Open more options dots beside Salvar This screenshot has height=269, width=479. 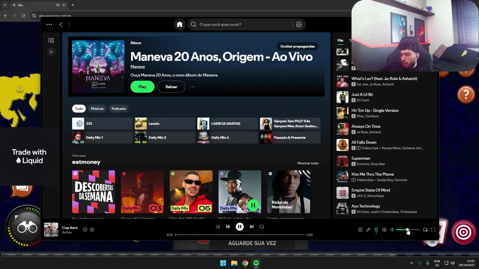[192, 87]
